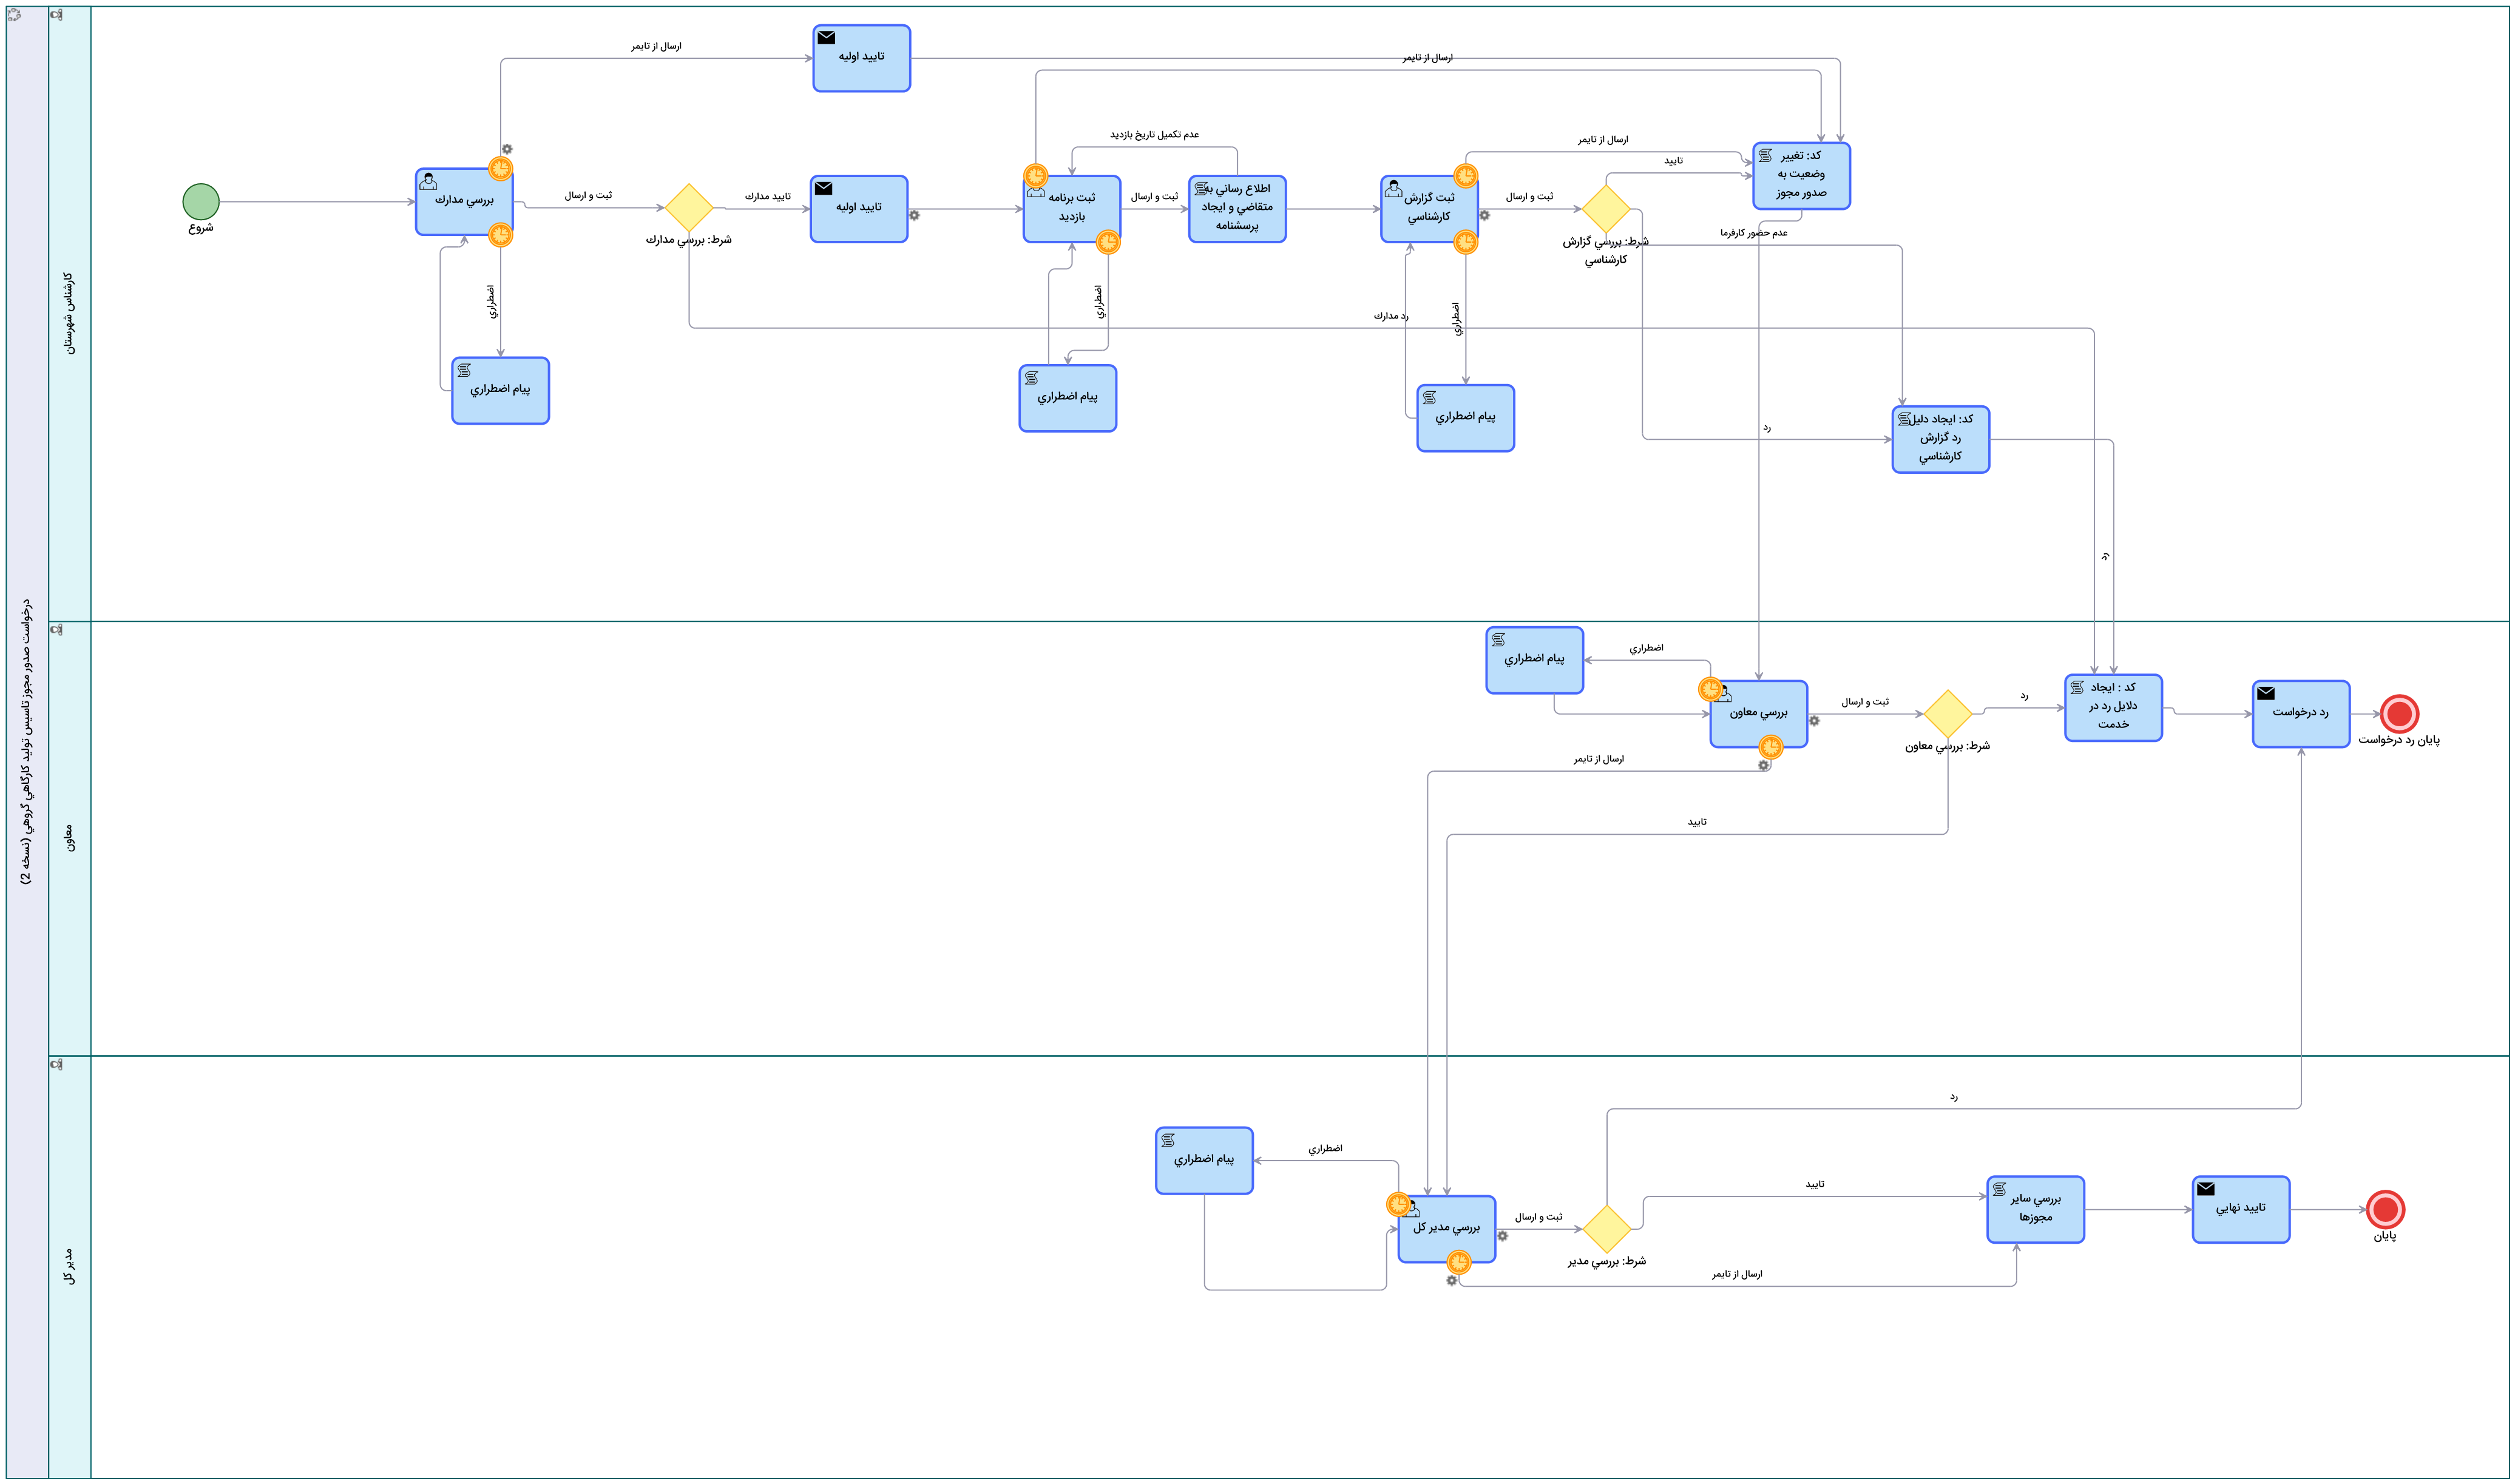Click the gear icon to the right of بررسي معاون
Viewport: 2515px width, 1484px height.
point(1815,721)
